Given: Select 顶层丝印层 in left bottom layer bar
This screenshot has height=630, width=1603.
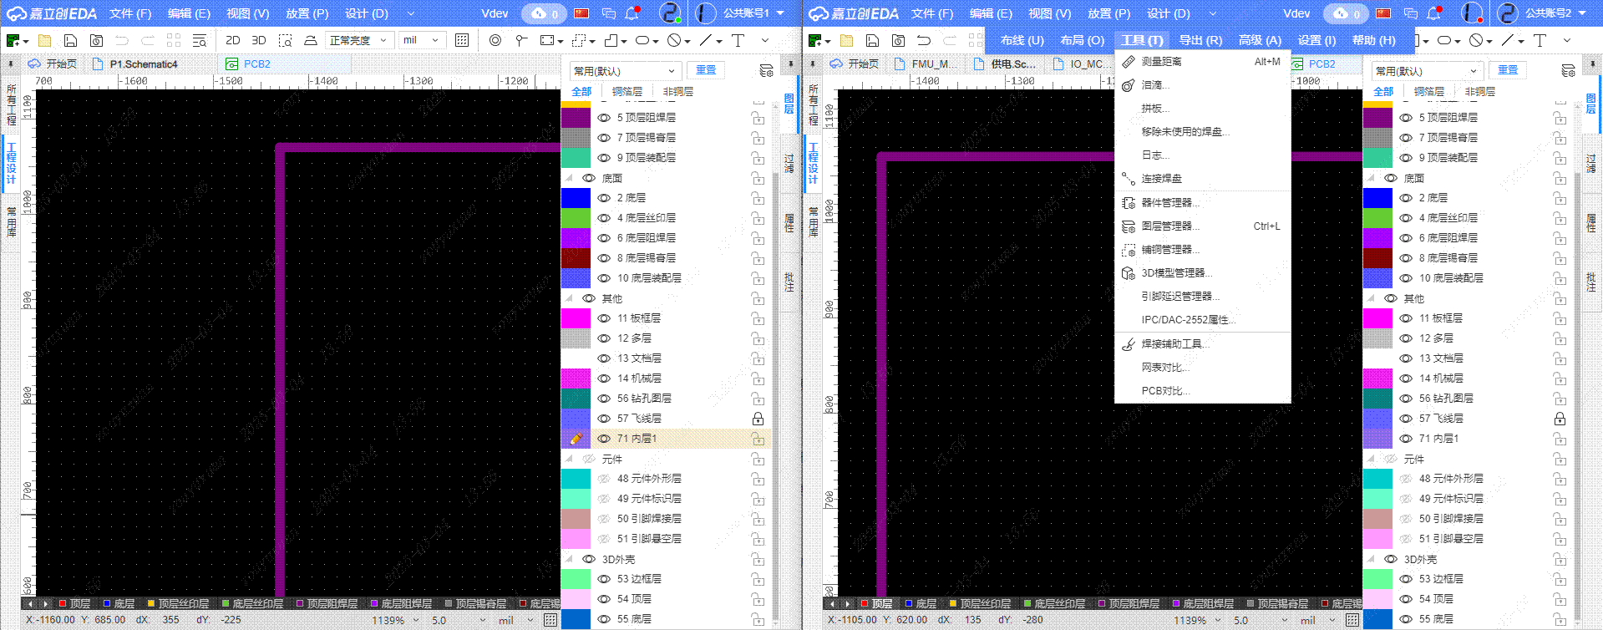Looking at the screenshot, I should tap(182, 603).
